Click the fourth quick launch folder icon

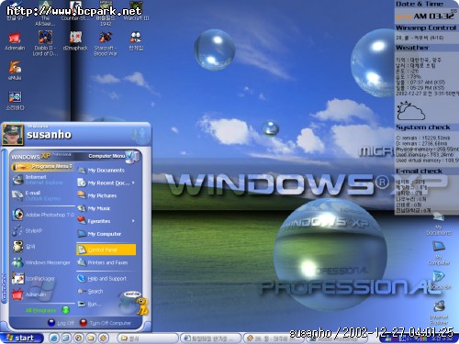(x=91, y=338)
